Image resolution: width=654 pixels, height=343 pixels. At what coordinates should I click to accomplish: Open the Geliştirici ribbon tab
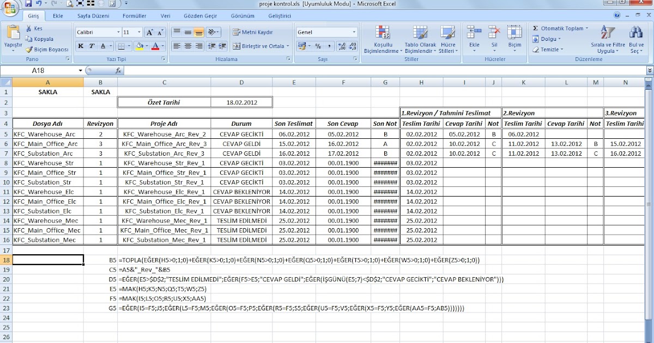(x=281, y=16)
